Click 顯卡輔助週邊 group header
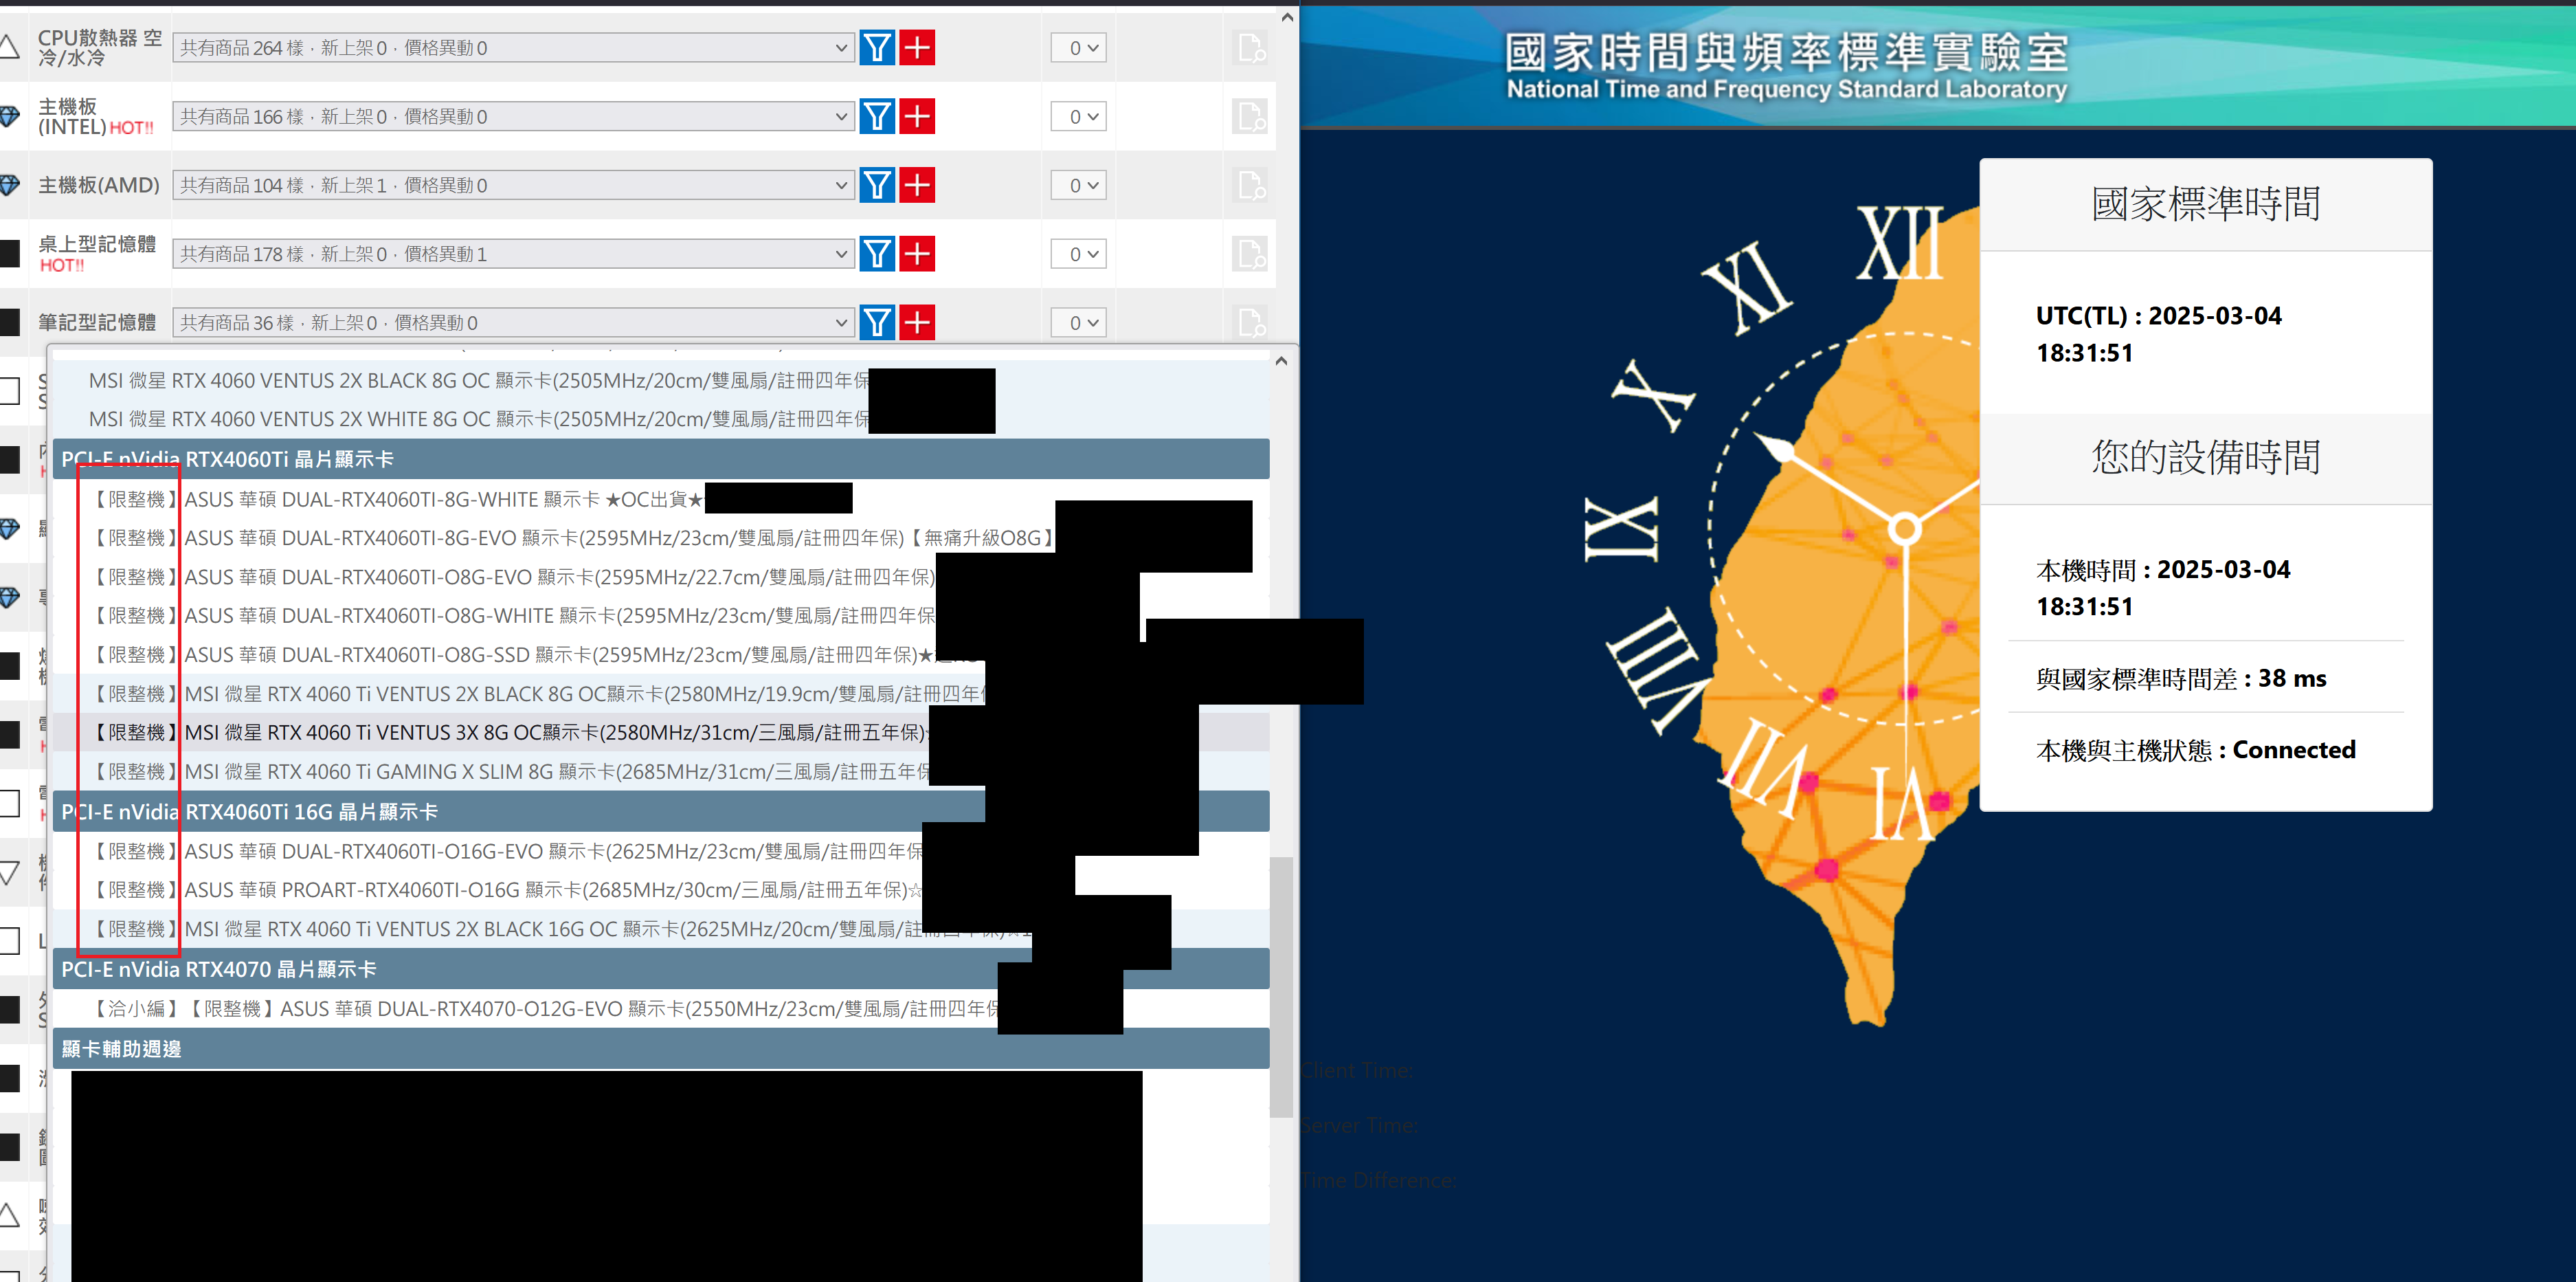2576x1282 pixels. pyautogui.click(x=661, y=1049)
